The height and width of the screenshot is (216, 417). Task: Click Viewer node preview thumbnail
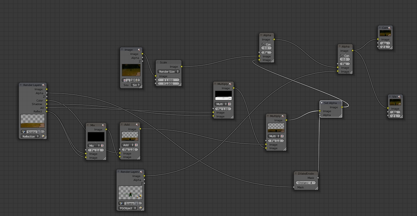pos(395,103)
